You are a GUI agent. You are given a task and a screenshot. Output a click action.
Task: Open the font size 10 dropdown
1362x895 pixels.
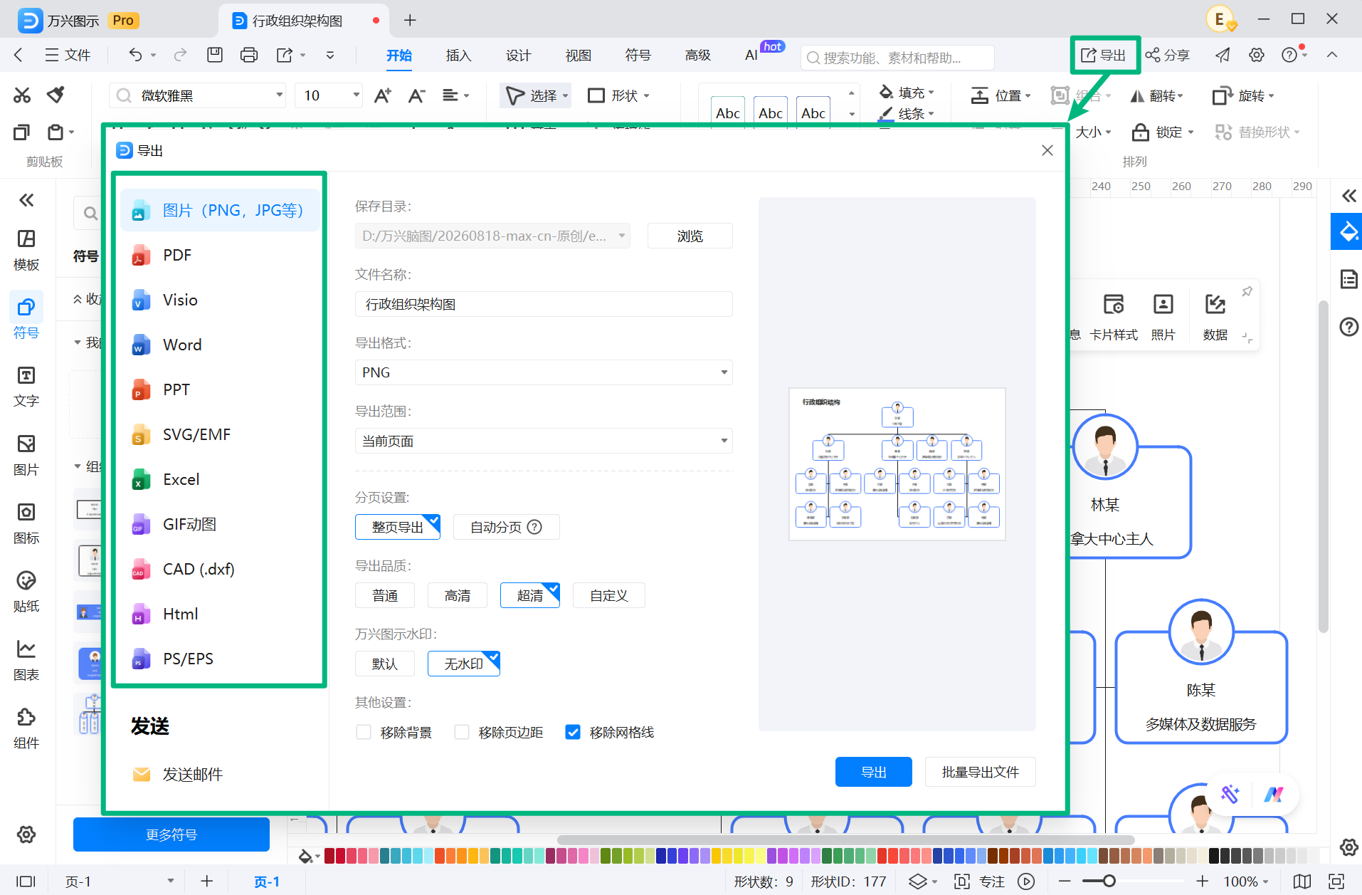329,95
